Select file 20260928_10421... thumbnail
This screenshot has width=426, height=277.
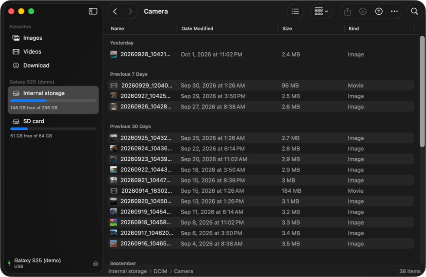click(x=113, y=54)
